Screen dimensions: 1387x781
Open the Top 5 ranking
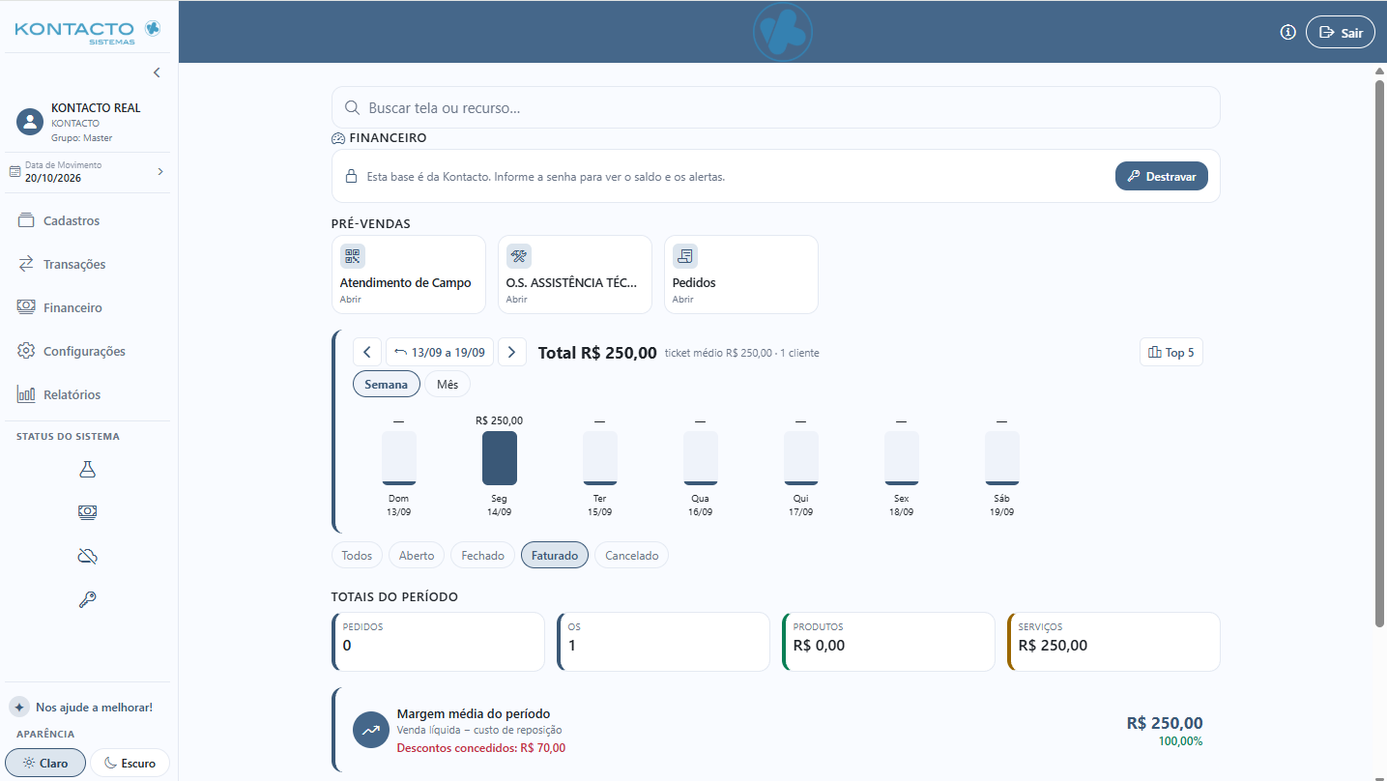coord(1171,352)
